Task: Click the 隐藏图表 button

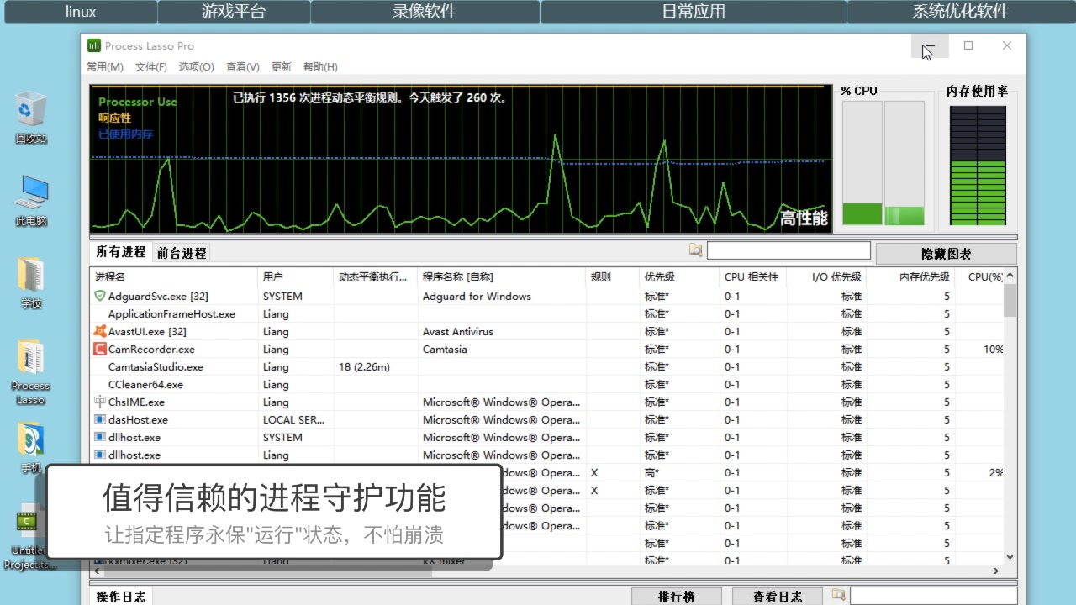Action: [947, 254]
